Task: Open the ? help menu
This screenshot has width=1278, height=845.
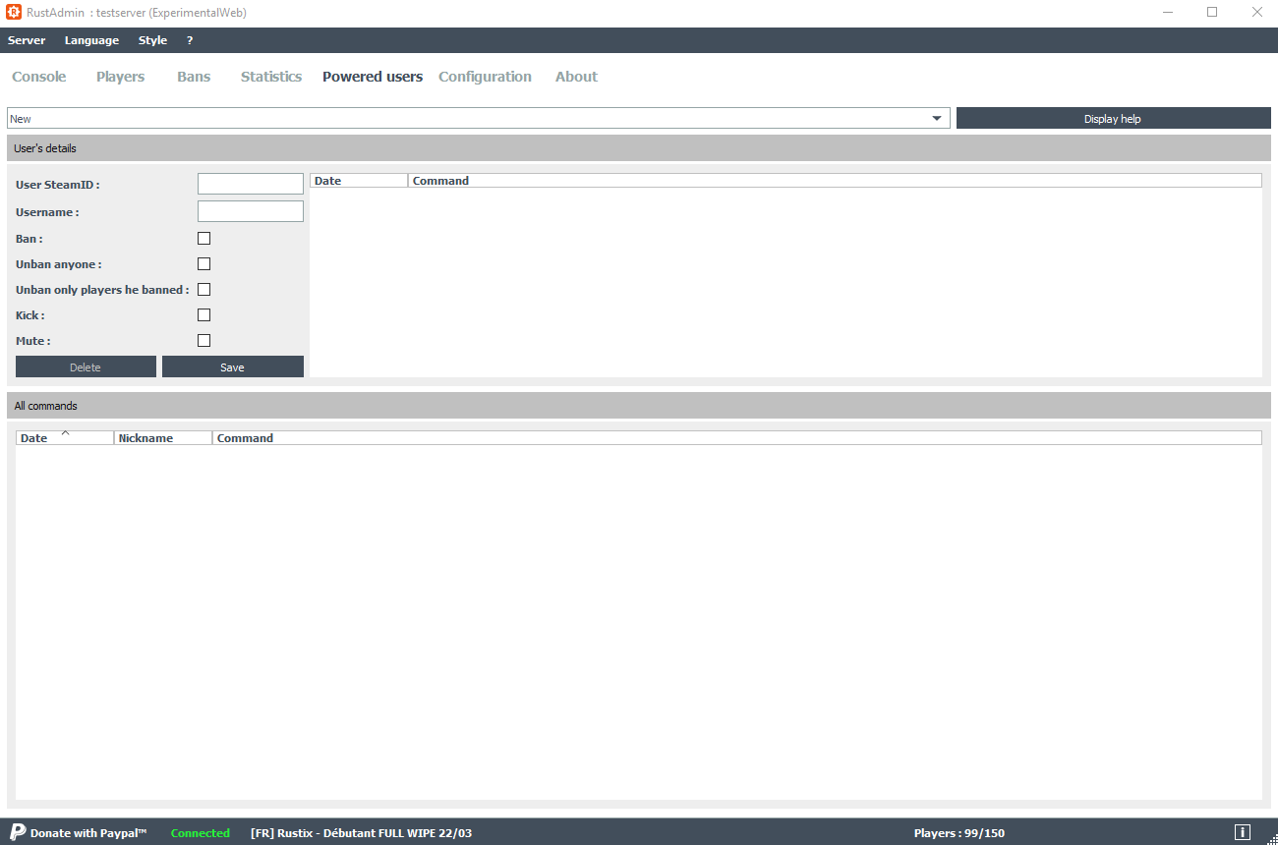Action: tap(190, 40)
